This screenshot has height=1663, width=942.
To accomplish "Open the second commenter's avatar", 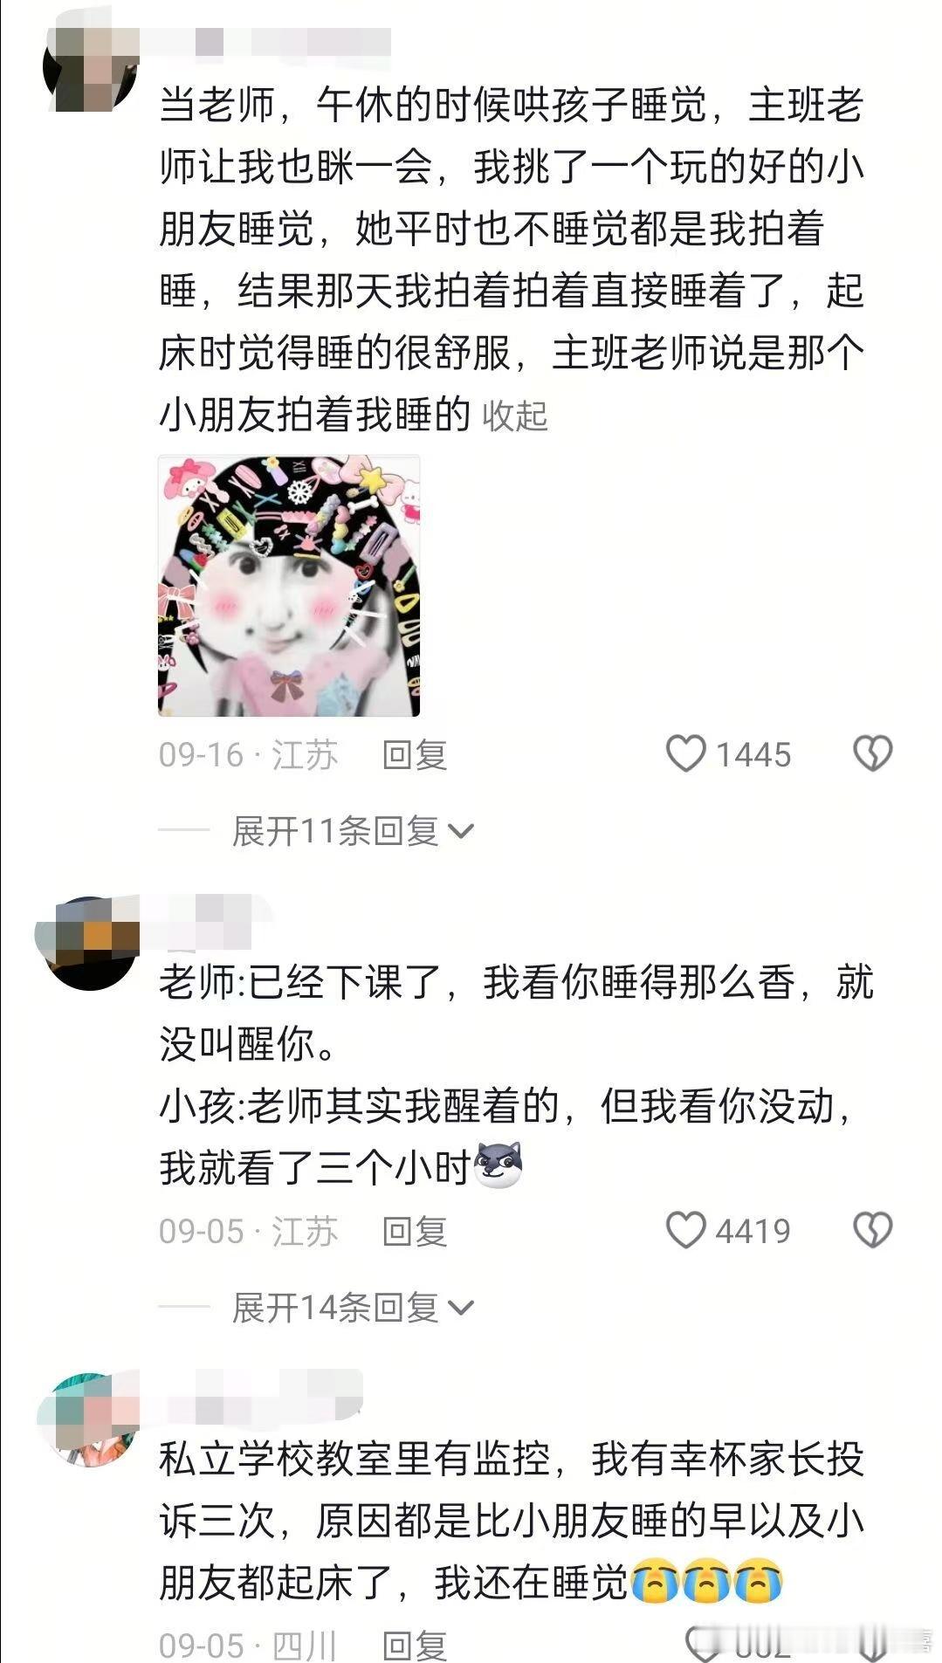I will point(90,943).
